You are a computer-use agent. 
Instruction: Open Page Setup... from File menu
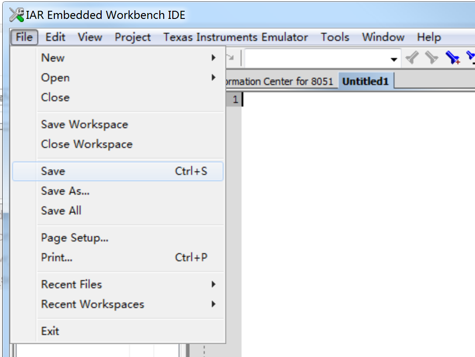click(118, 238)
